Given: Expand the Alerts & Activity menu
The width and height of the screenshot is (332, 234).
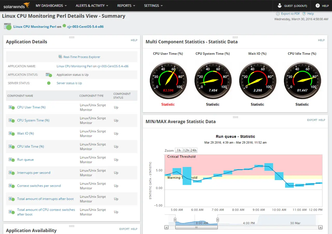Looking at the screenshot, I should [x=92, y=5].
